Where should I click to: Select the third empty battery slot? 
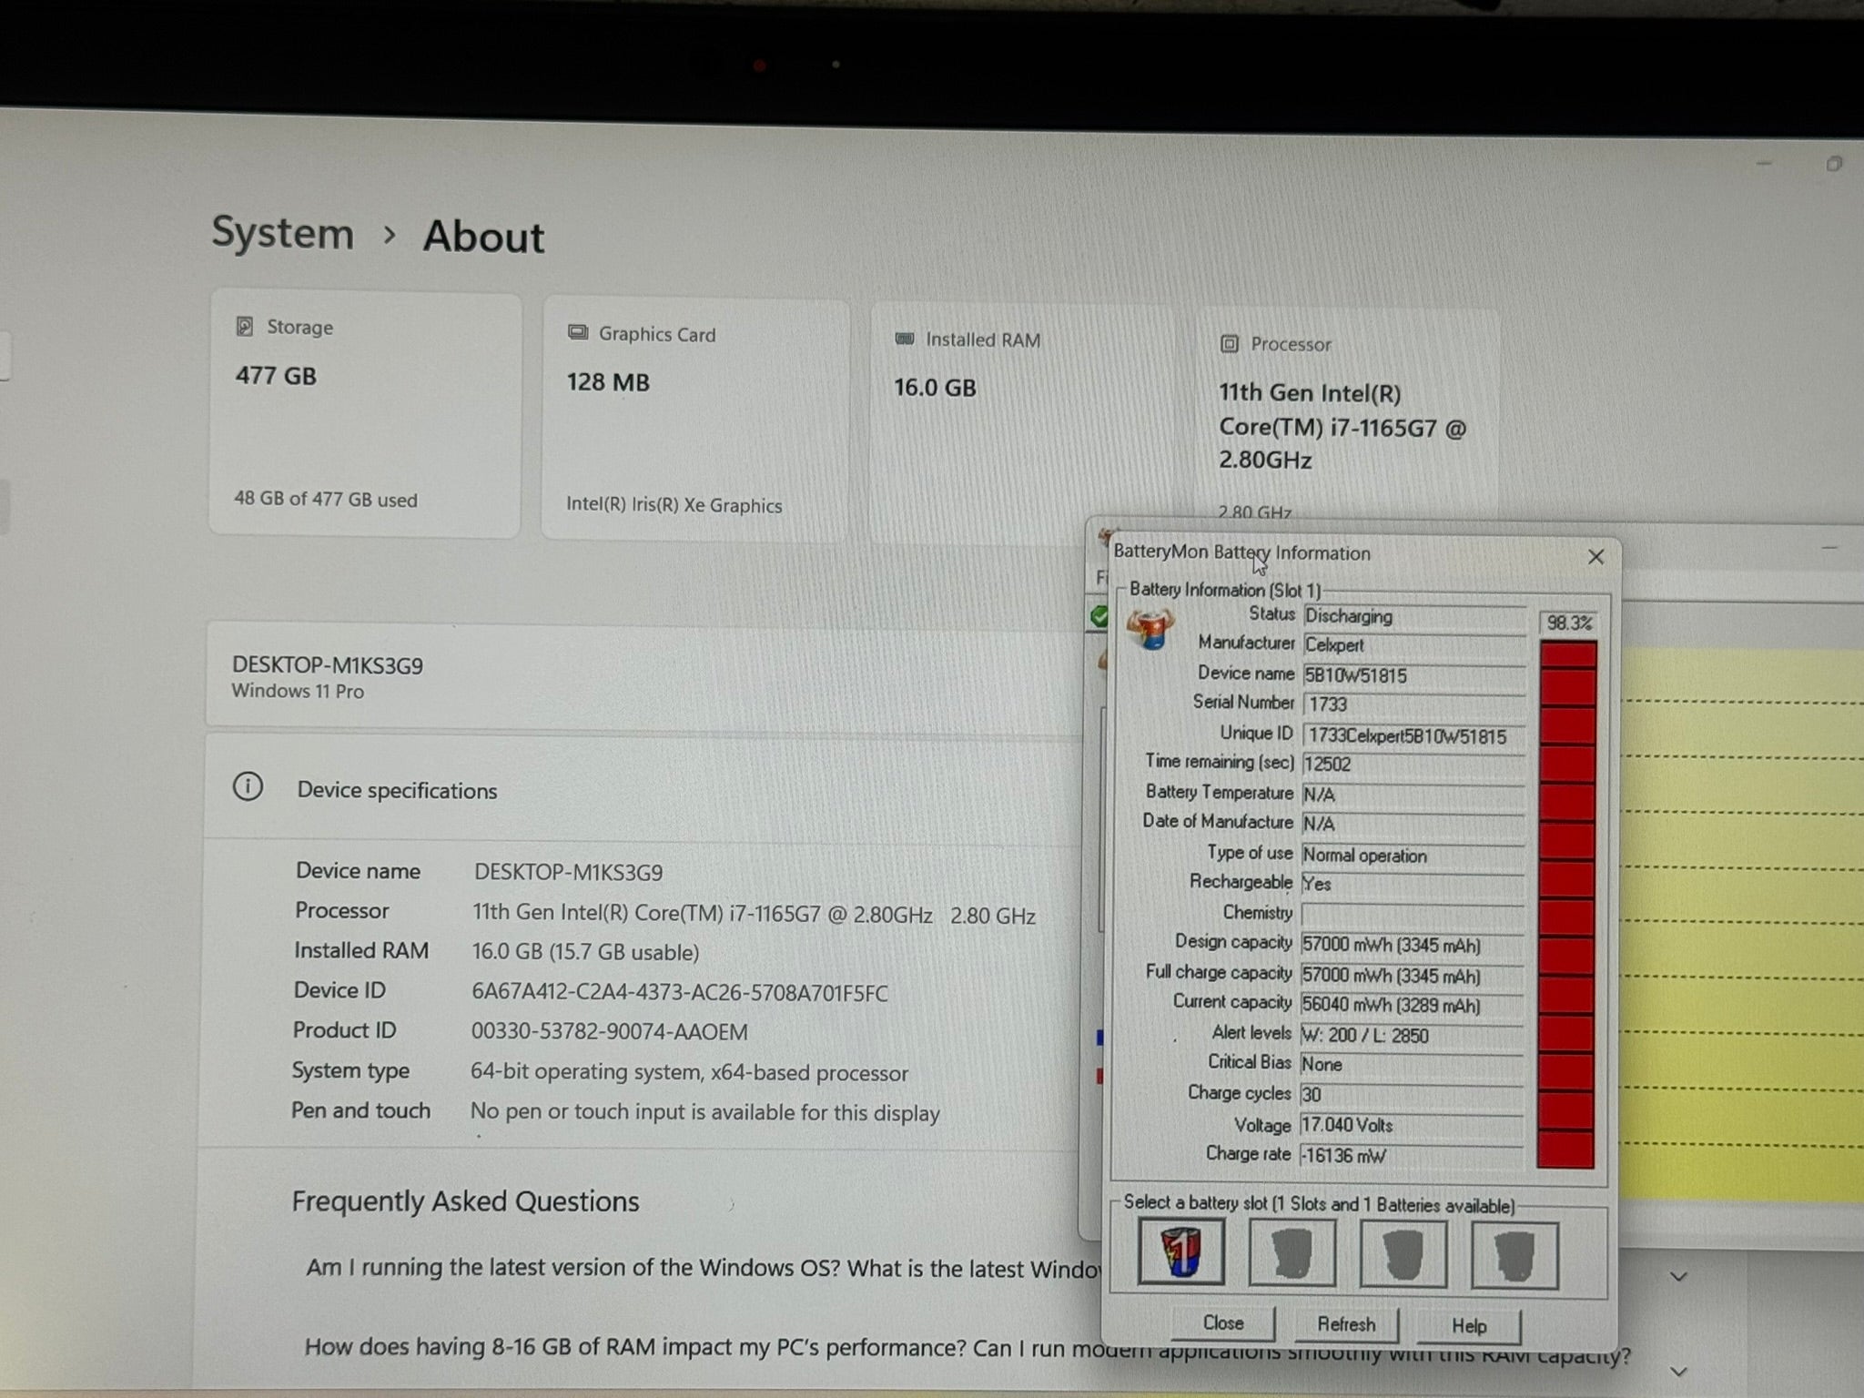click(x=1403, y=1255)
